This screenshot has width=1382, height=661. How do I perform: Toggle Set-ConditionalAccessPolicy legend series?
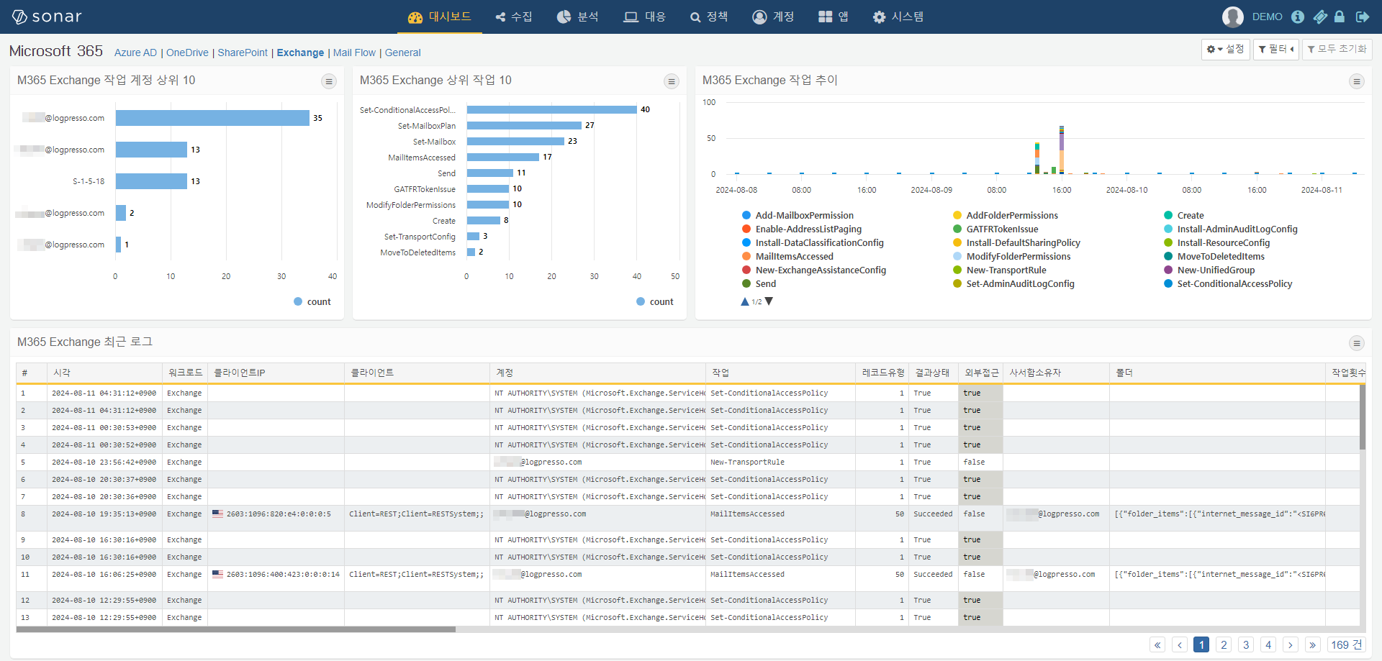point(1228,283)
